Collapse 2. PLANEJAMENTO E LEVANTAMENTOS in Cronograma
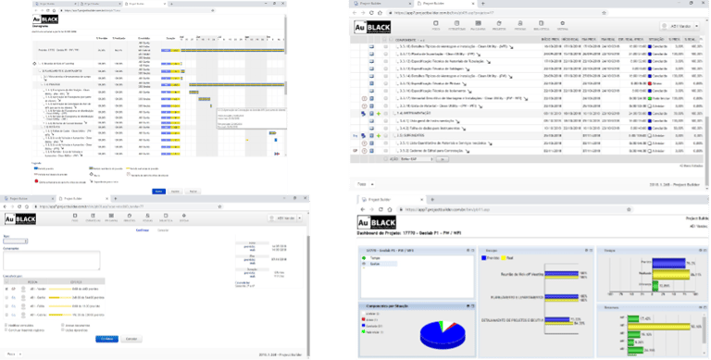The image size is (711, 360). pyautogui.click(x=40, y=71)
